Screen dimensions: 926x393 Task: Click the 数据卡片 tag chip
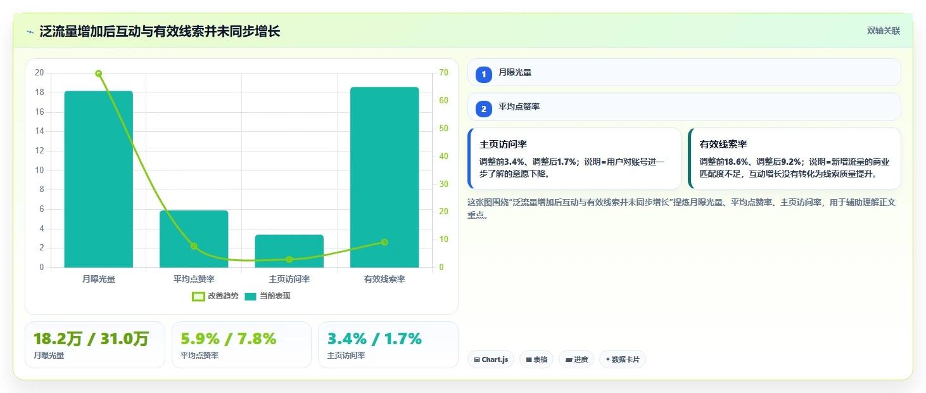click(623, 359)
